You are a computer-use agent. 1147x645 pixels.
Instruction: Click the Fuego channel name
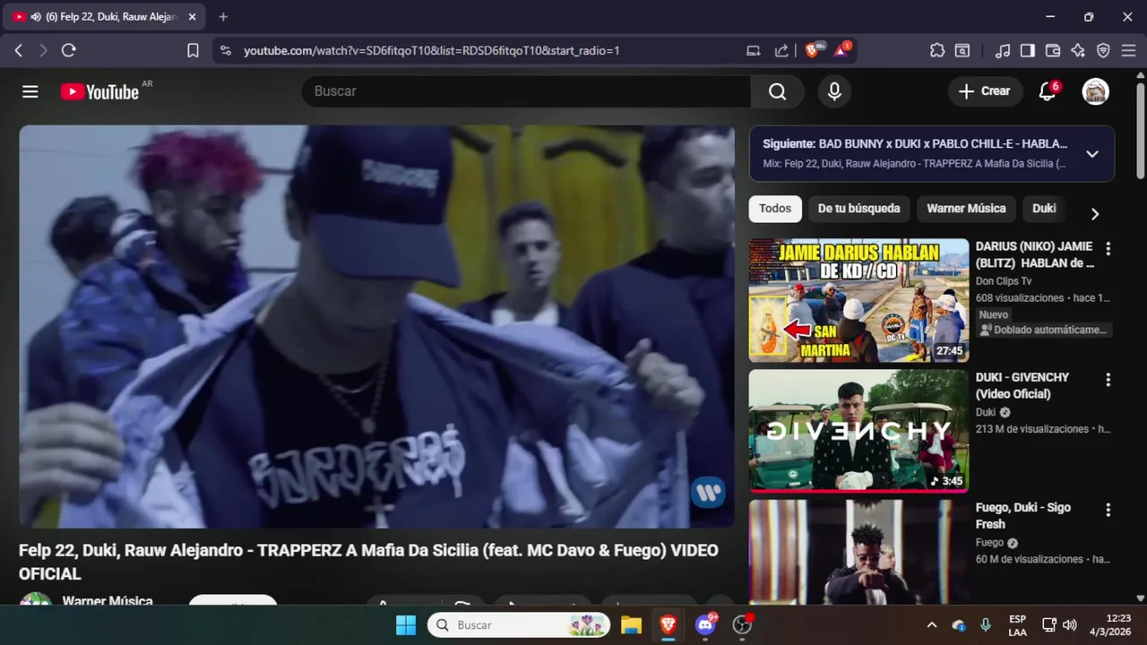pyautogui.click(x=989, y=543)
